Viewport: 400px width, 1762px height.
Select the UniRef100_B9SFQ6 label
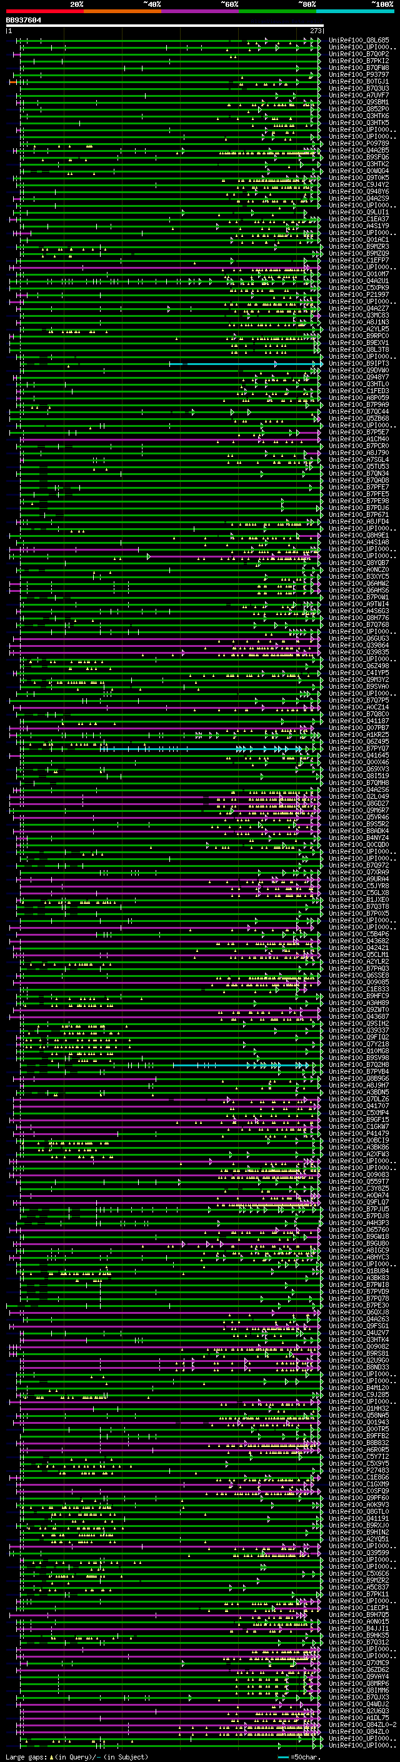359,158
